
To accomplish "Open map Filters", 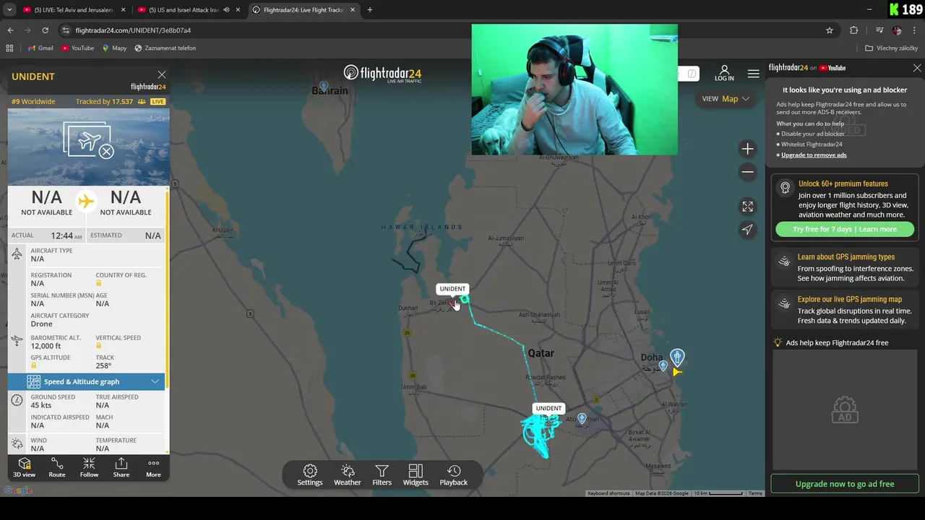I will click(x=382, y=475).
